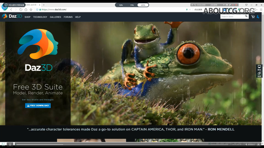Click the Free 3D Suite heading

38,87
